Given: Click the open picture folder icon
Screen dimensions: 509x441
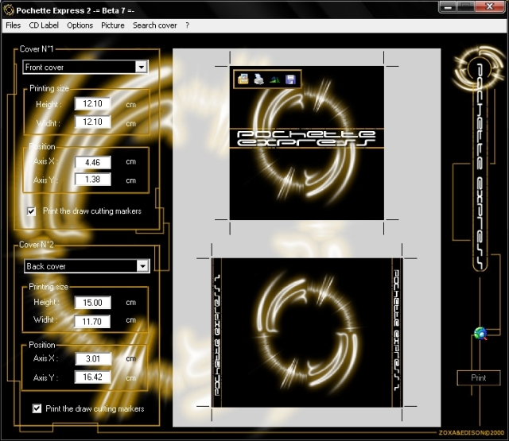Looking at the screenshot, I should [243, 79].
